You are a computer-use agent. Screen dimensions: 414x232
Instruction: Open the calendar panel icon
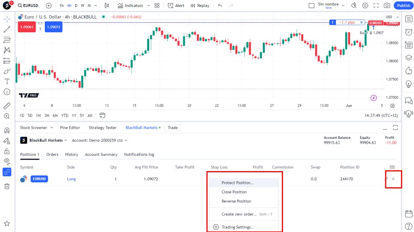408,213
